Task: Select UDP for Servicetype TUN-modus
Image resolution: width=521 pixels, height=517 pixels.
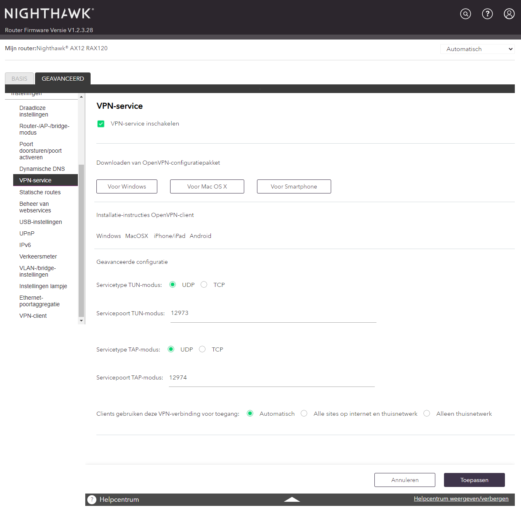Action: coord(173,284)
